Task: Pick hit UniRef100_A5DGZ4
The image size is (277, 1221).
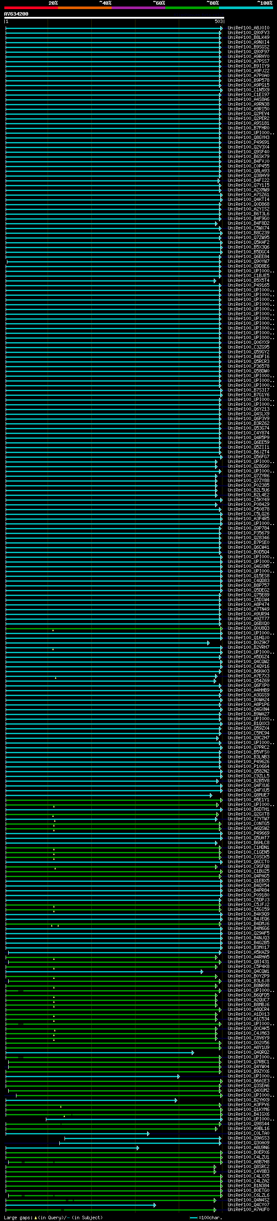Action: tap(248, 657)
